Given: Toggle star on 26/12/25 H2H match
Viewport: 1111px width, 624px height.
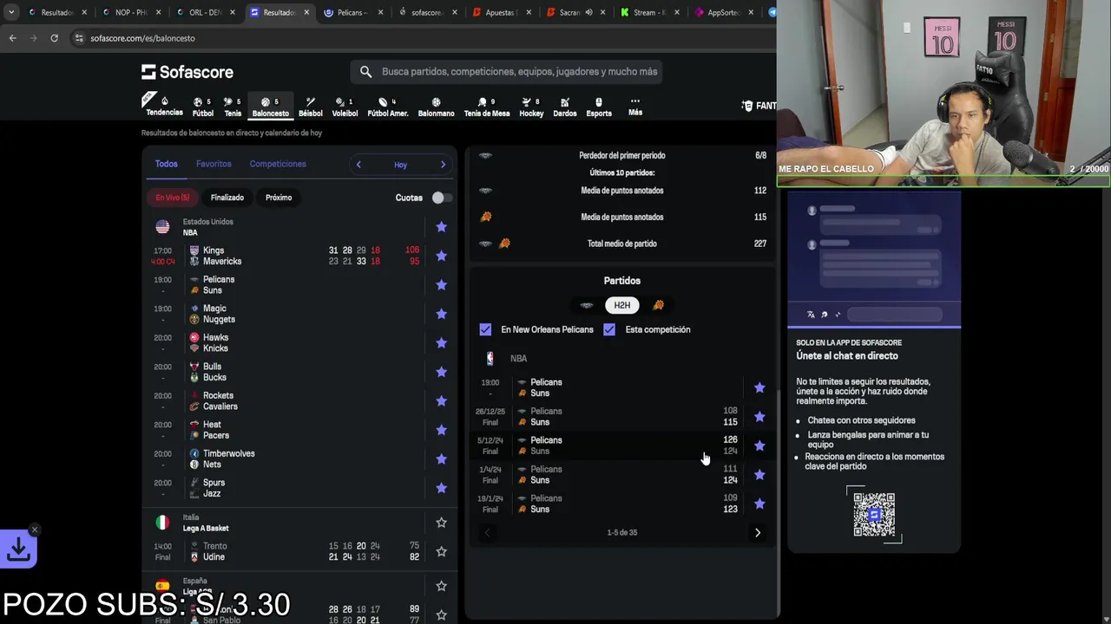Looking at the screenshot, I should 759,417.
